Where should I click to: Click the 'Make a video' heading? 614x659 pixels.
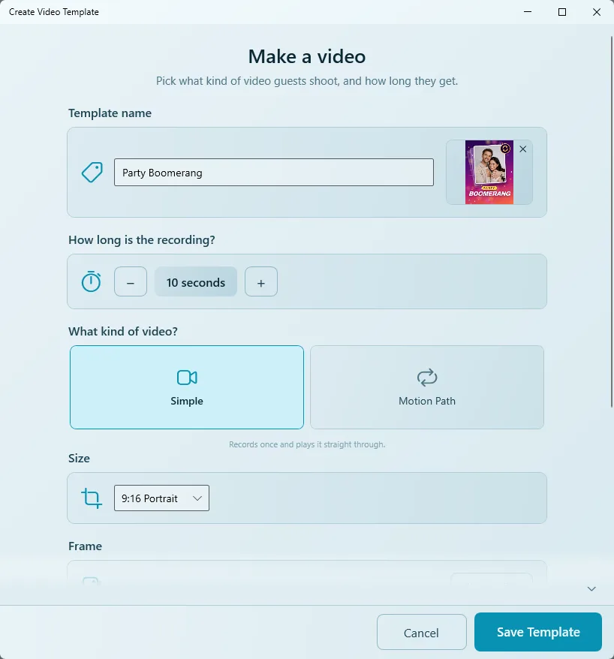pos(307,56)
